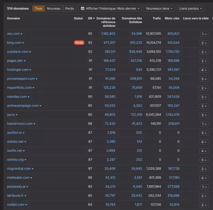The height and width of the screenshot is (210, 213).
Task: Expand links-to-target dropdown for seoflox.io
Action: point(204,133)
